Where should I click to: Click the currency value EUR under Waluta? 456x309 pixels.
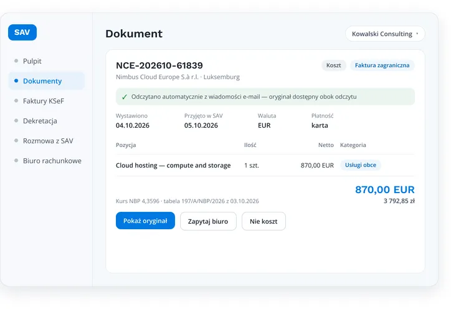pyautogui.click(x=264, y=125)
